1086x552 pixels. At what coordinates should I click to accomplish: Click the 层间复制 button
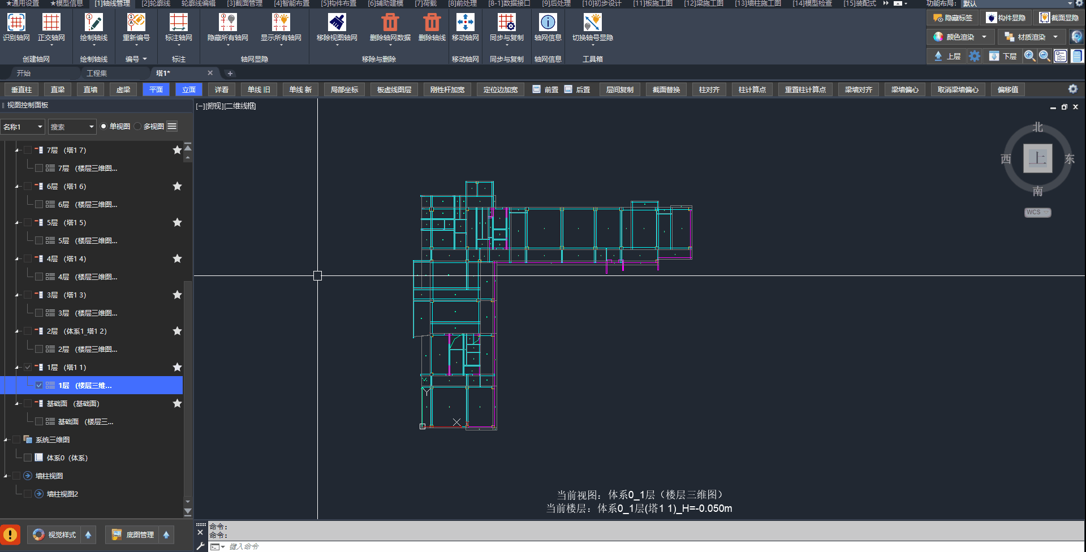619,89
